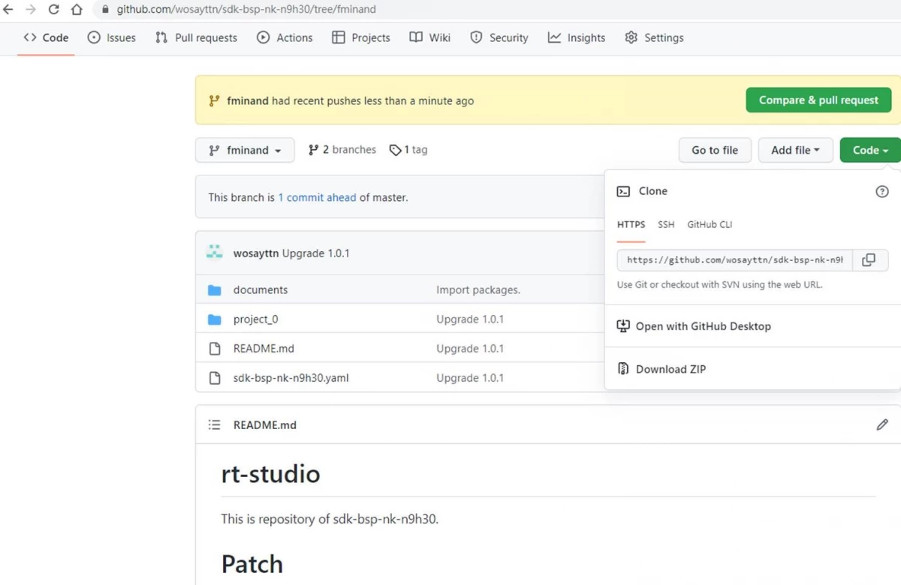Open the Pull requests tab
901x585 pixels.
[x=196, y=37]
